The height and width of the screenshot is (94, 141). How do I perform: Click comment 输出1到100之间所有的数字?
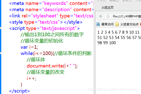[52, 35]
